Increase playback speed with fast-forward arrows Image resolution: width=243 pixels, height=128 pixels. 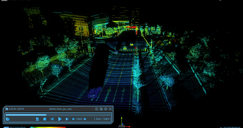[x=85, y=119]
